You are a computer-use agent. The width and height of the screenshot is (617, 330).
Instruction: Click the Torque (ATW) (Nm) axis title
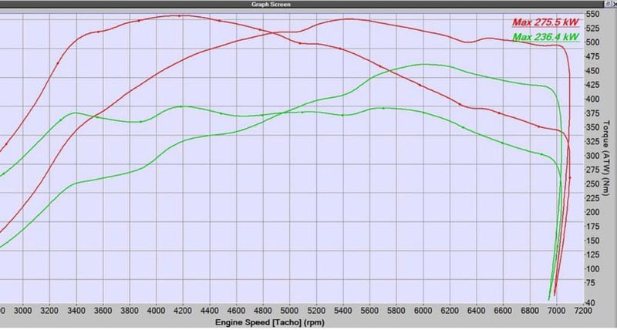(x=606, y=157)
